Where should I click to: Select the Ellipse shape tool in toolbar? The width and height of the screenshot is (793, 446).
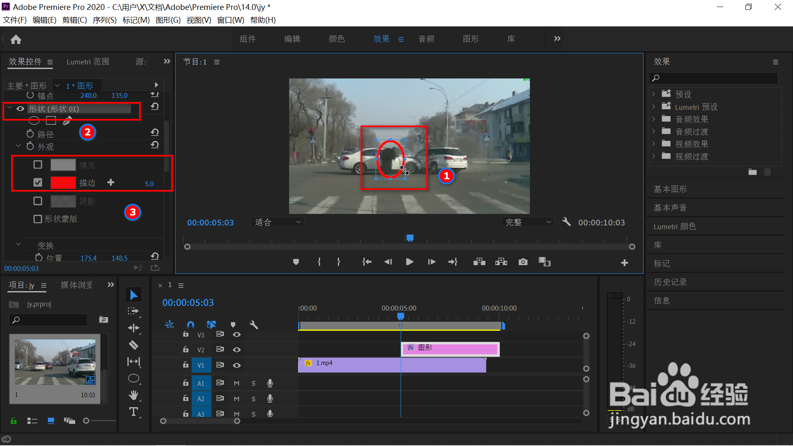133,378
